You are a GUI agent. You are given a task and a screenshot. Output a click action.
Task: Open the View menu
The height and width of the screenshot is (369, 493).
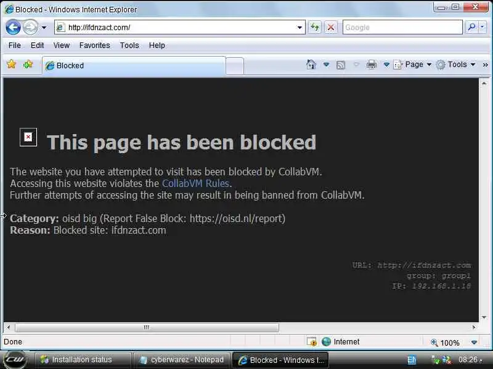pos(61,46)
